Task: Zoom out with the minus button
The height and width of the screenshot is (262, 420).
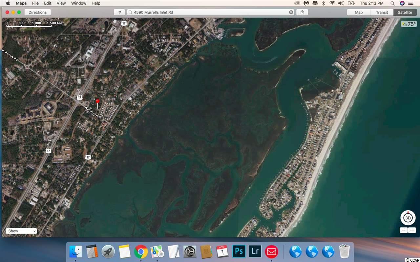Action: (404, 230)
